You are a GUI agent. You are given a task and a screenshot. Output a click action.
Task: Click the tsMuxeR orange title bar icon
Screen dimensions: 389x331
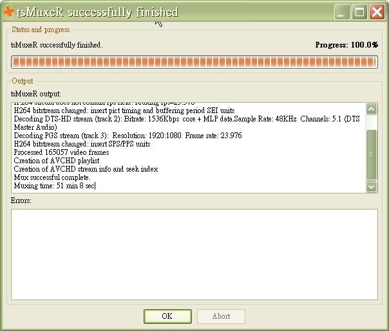(x=8, y=12)
